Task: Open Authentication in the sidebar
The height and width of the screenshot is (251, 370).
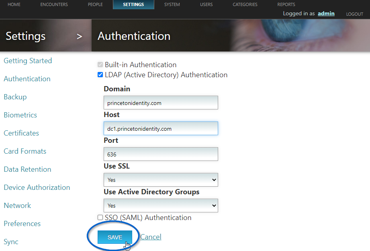Action: [27, 79]
